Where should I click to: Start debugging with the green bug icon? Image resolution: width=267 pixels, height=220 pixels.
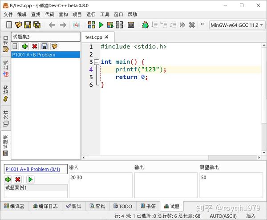click(145, 25)
